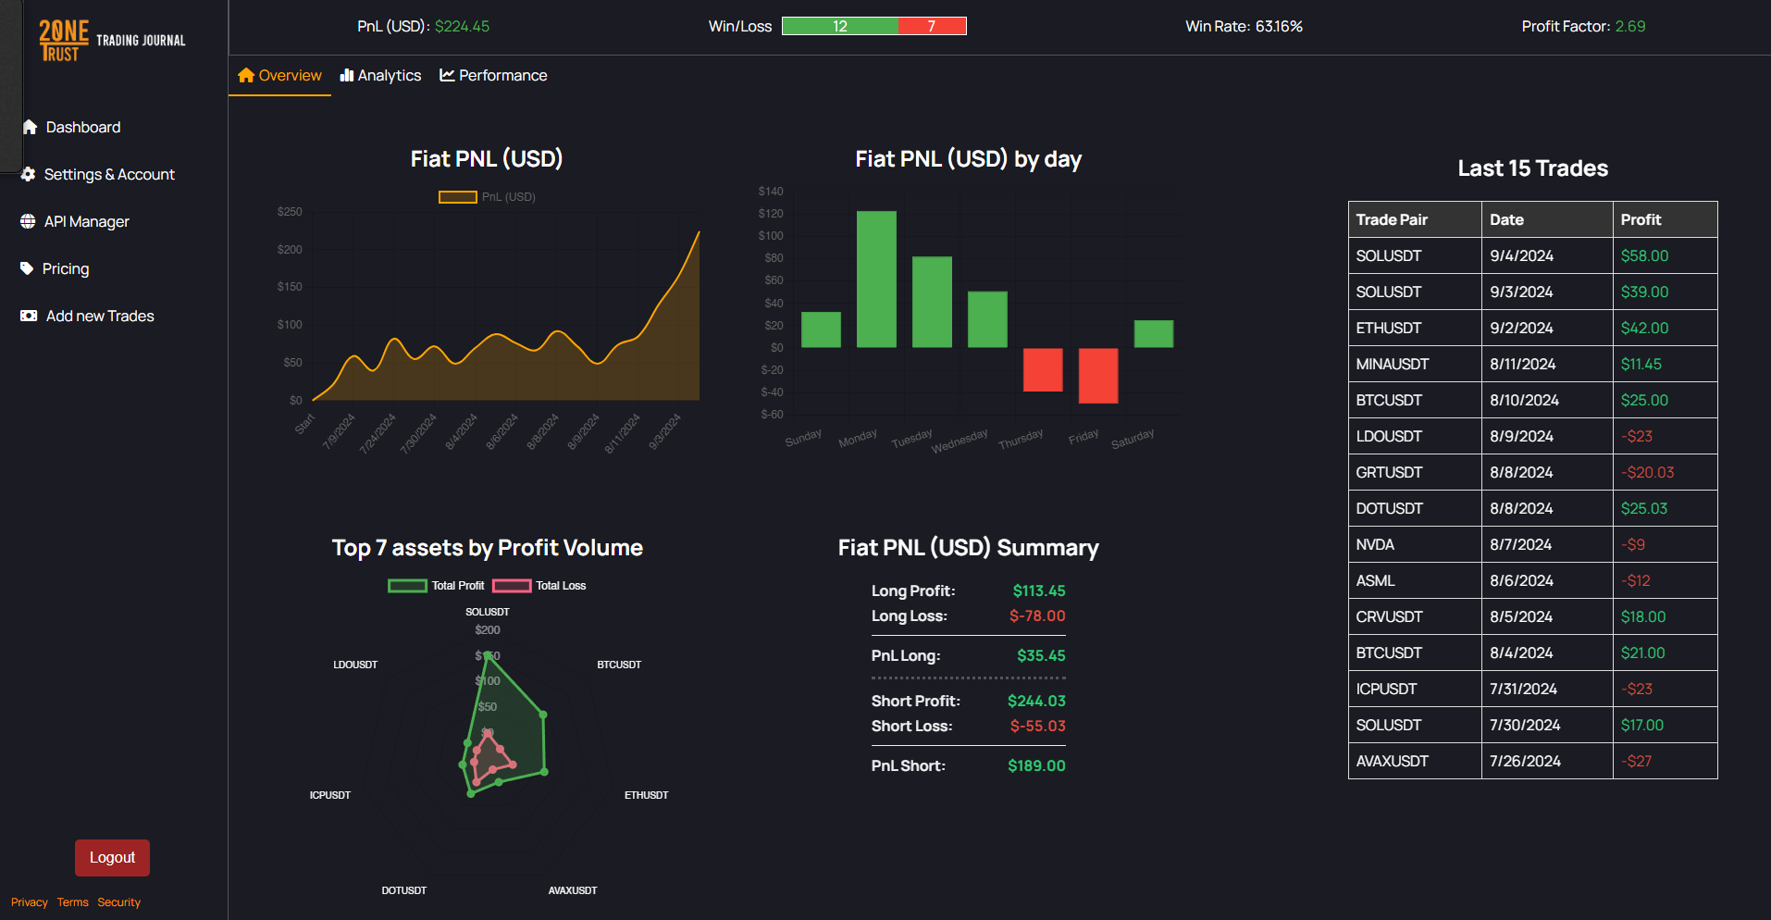
Task: Click the Monday bar in PNL by day
Action: tap(876, 280)
